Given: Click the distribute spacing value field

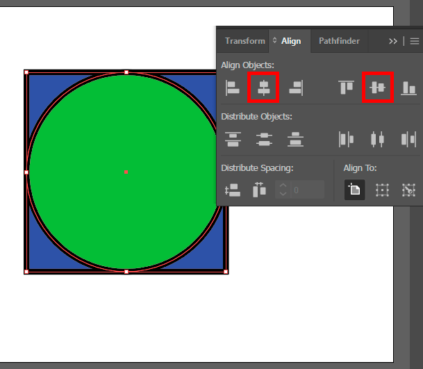Looking at the screenshot, I should click(308, 190).
